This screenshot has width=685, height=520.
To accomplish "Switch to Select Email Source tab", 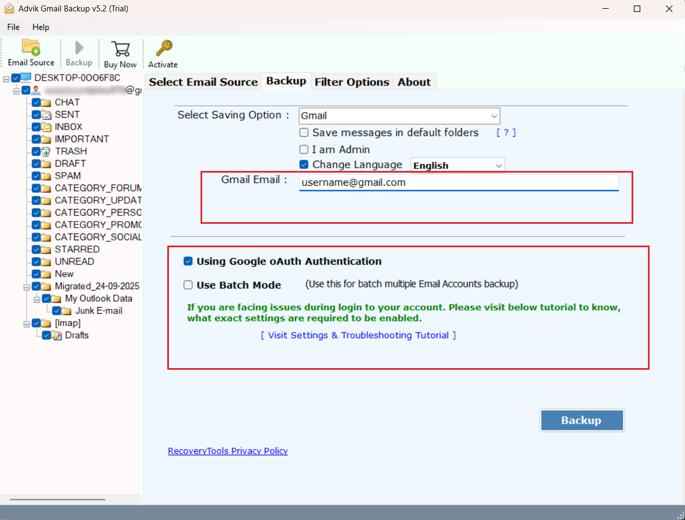I will [203, 82].
